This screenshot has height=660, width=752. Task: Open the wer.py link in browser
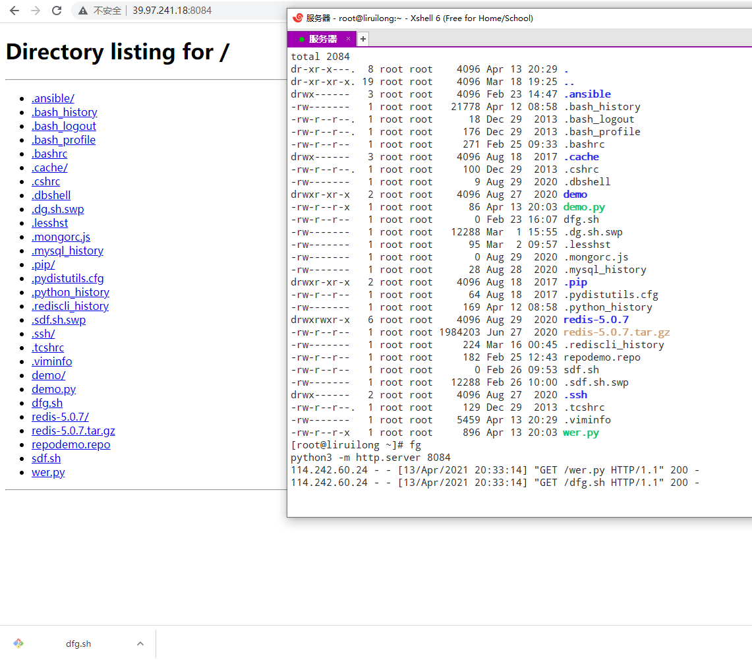[48, 473]
